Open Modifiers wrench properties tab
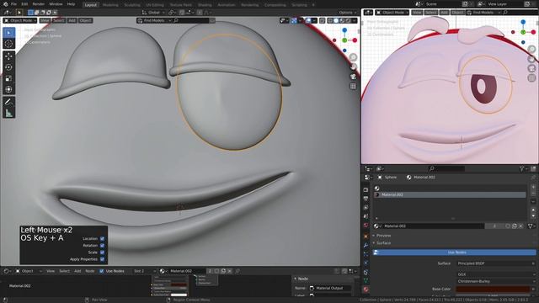 pos(366,245)
